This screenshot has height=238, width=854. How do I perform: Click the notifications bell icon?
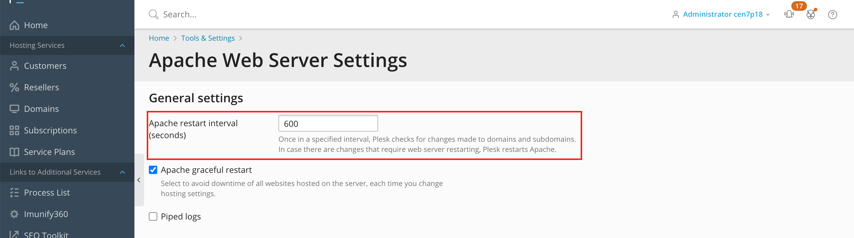789,15
